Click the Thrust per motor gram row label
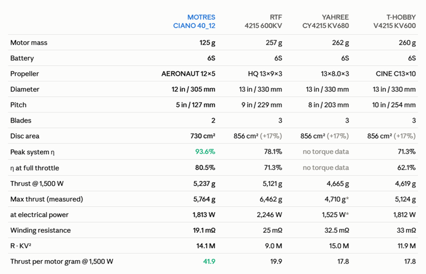 click(x=62, y=262)
